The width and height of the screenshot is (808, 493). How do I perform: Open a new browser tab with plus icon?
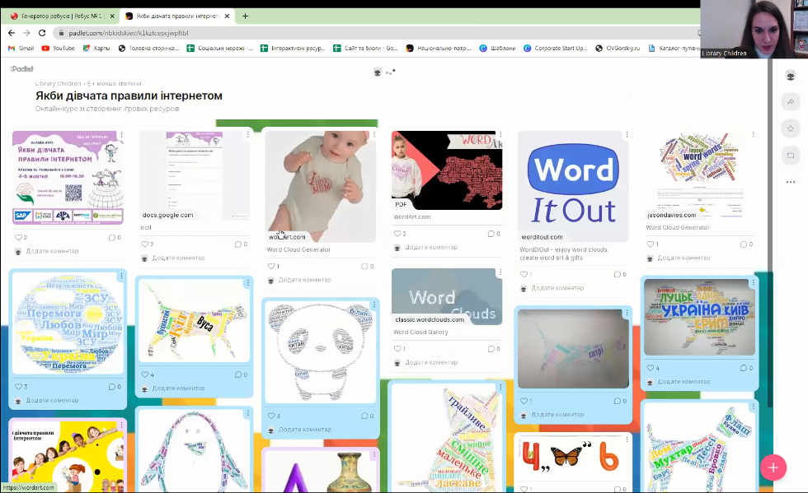tap(245, 16)
